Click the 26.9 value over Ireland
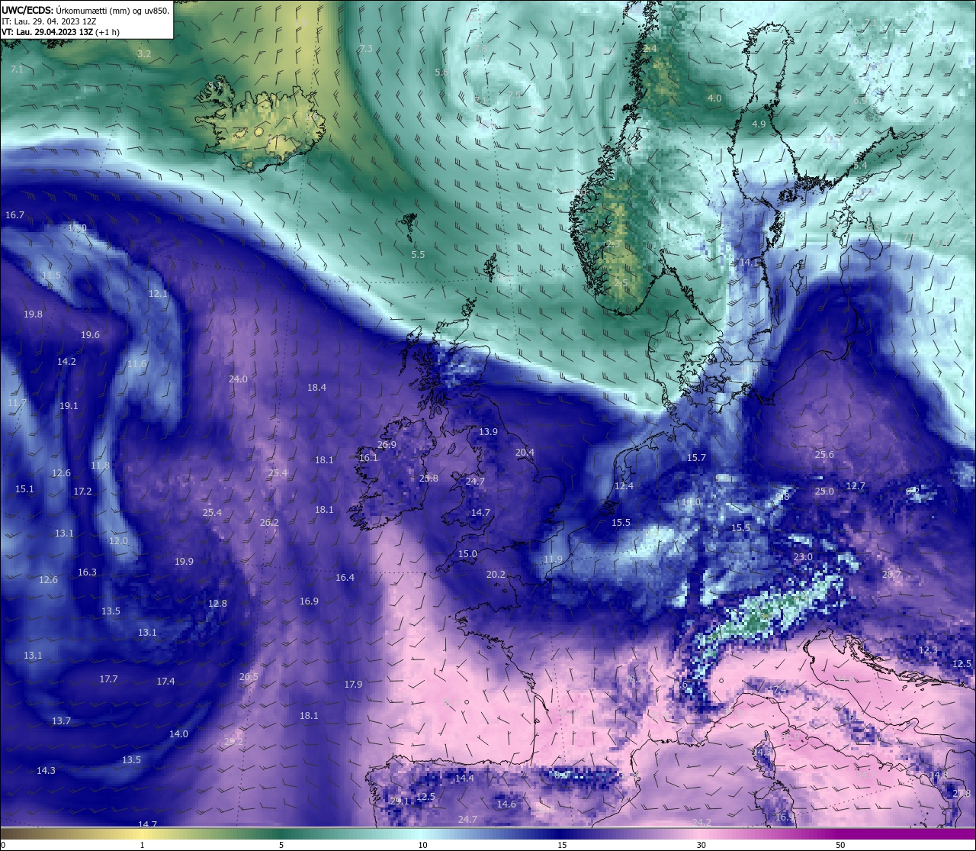This screenshot has height=851, width=976. coord(387,445)
